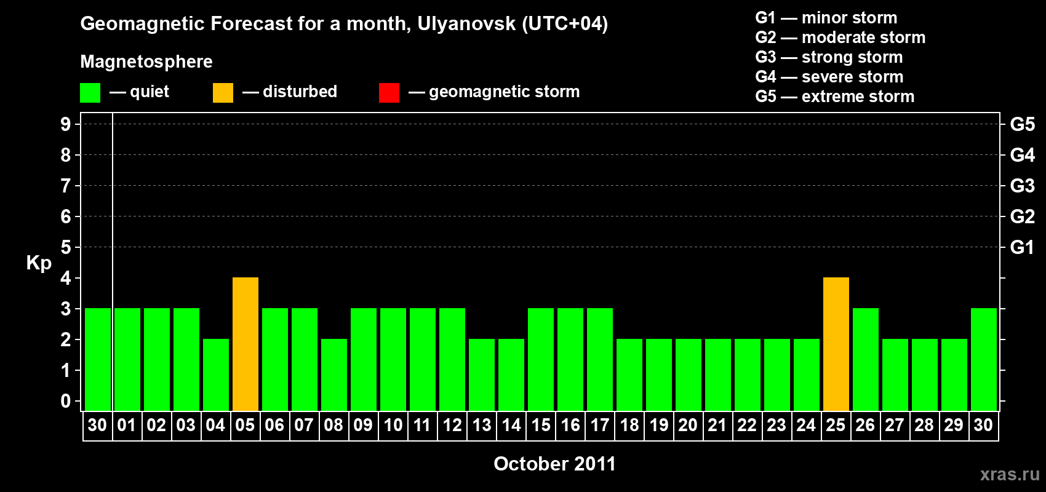Click the G5 label on right axis
1046x492 pixels.
pyautogui.click(x=1023, y=124)
